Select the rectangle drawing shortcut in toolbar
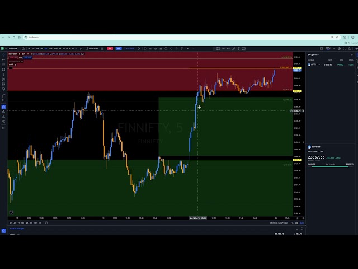The image size is (358, 269). (218, 49)
